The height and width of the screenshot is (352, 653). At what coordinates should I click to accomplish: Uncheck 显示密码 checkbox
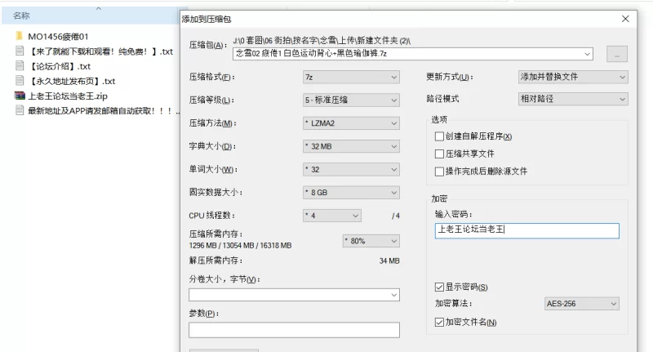[x=440, y=287]
